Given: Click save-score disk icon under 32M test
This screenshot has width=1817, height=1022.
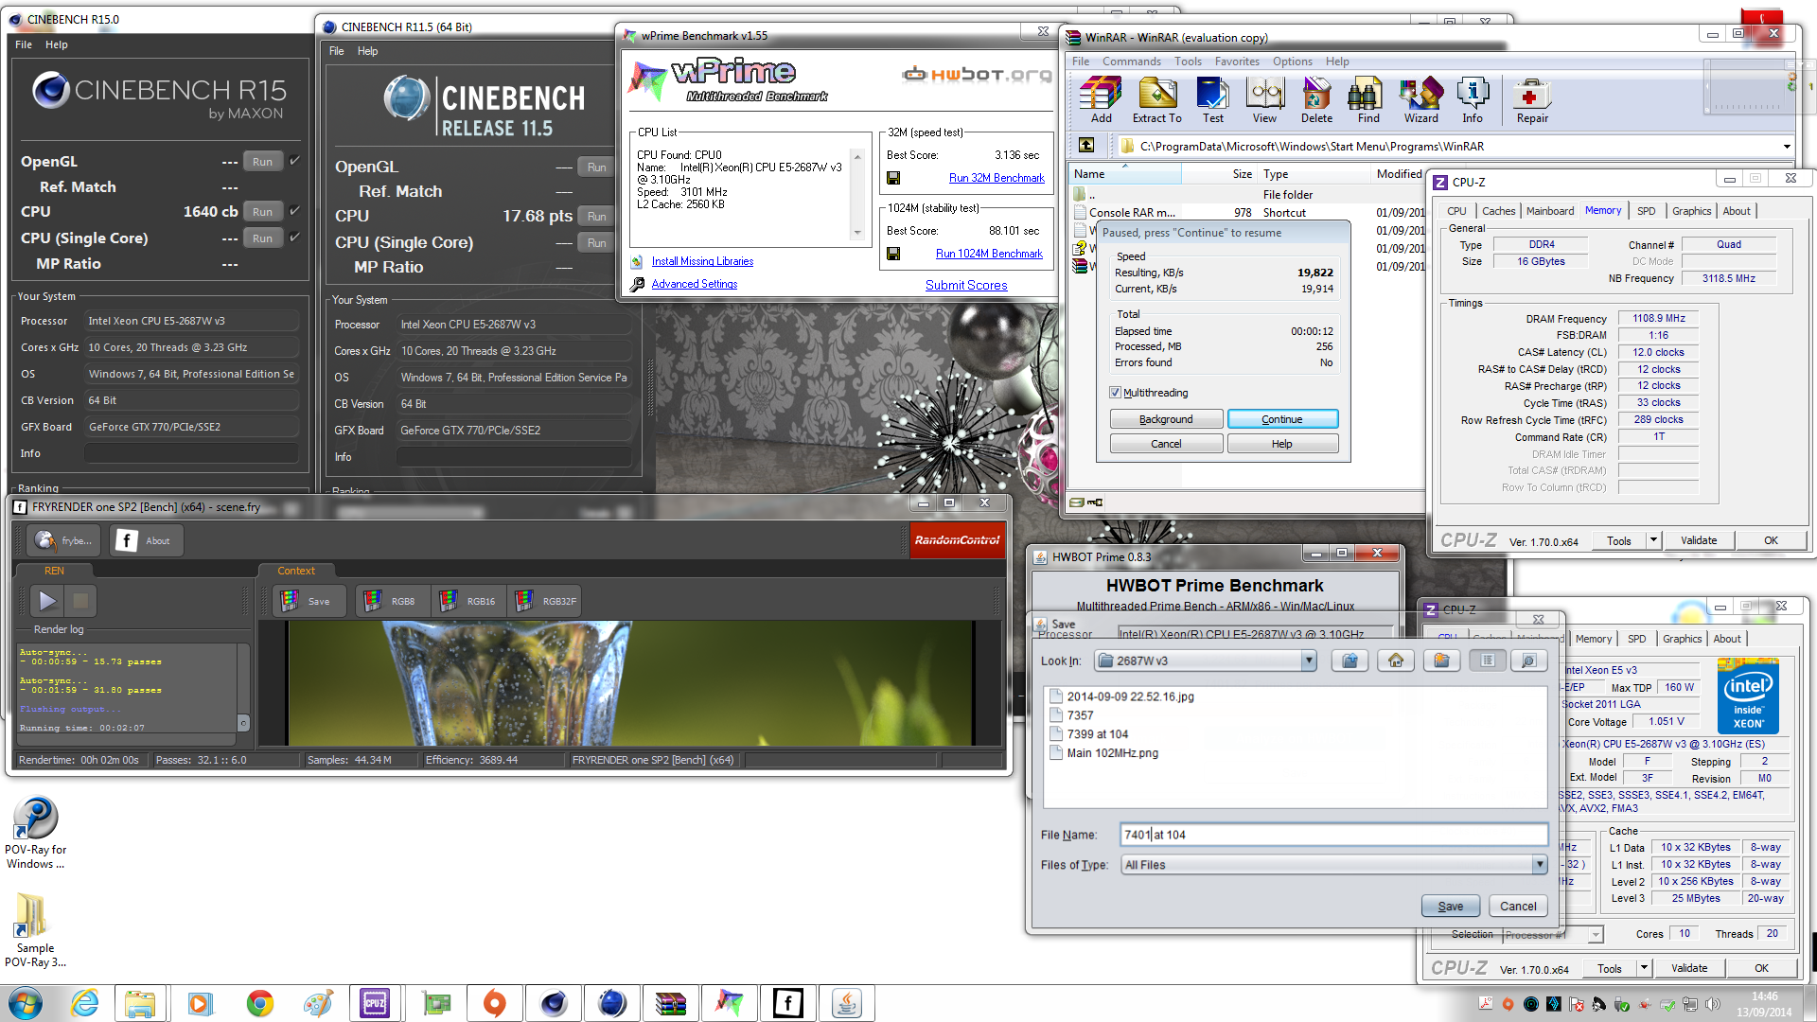Looking at the screenshot, I should pyautogui.click(x=892, y=178).
